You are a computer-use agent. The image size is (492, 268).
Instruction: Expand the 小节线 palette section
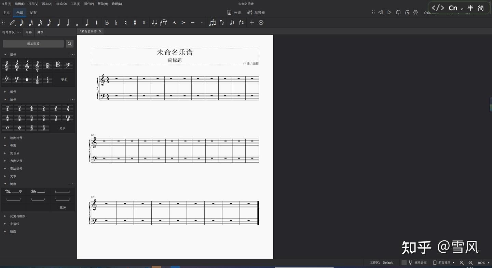click(5, 224)
